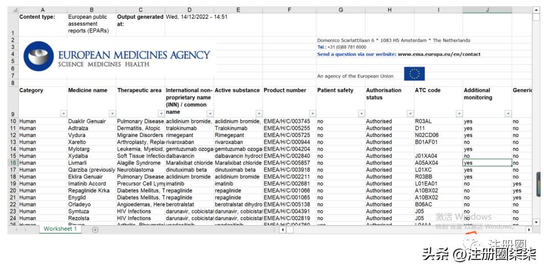This screenshot has width=544, height=269.
Task: Add a new sheet with plus icon
Action: pyautogui.click(x=95, y=230)
